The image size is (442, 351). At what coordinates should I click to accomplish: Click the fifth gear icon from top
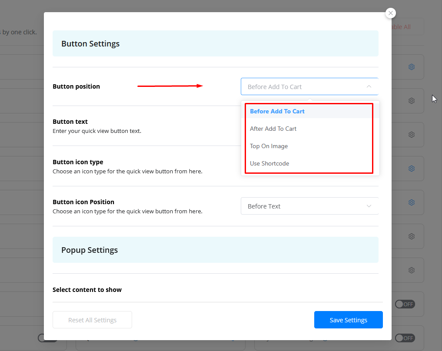(x=411, y=202)
